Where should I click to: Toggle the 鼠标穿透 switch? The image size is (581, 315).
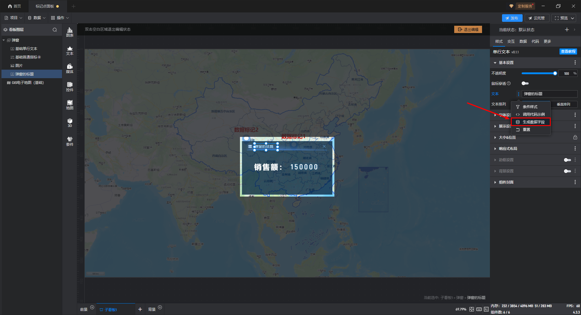point(525,83)
